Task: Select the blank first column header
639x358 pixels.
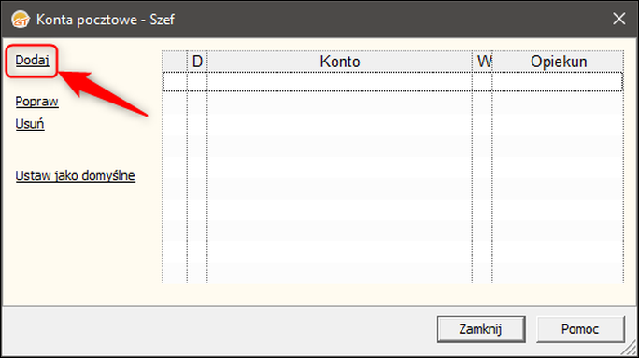Action: click(x=175, y=62)
